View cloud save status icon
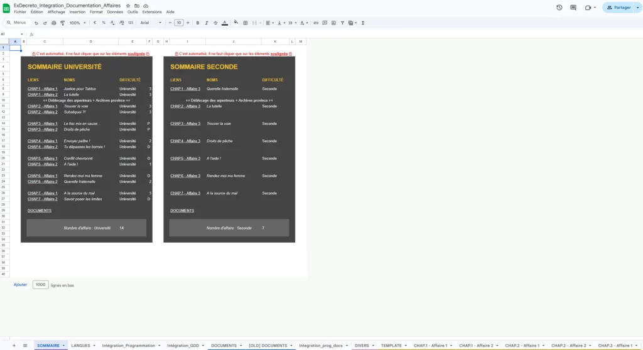Viewport: 643px width, 350px height. coord(146,6)
